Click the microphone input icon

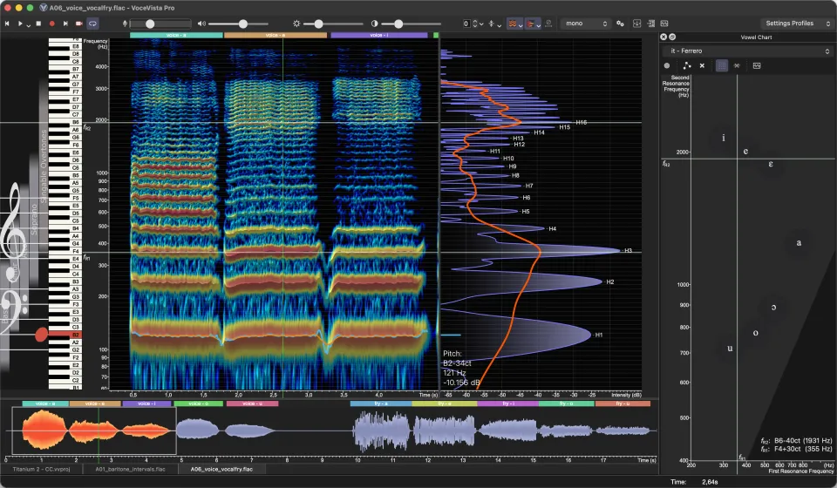coord(125,24)
